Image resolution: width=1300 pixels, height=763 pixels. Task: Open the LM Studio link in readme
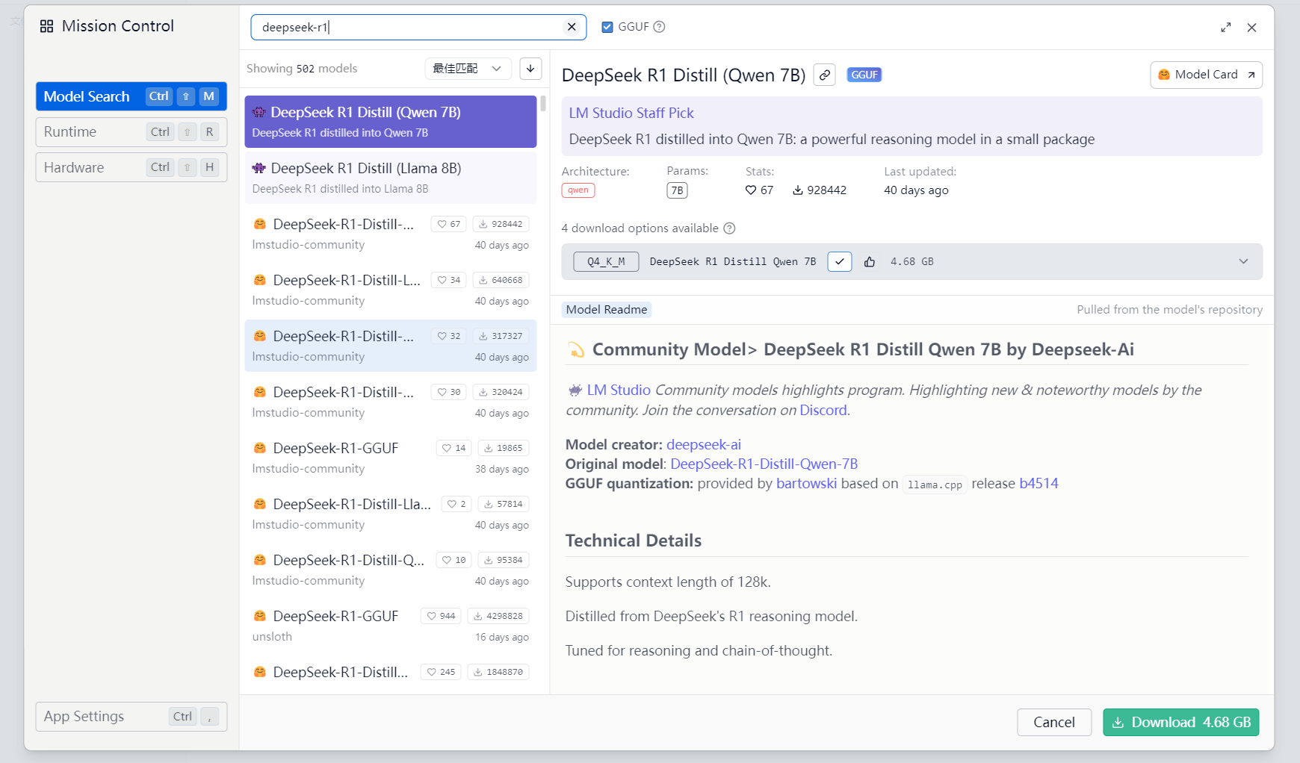[x=619, y=390]
